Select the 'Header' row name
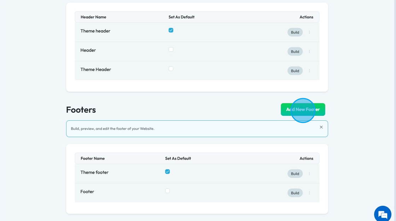The height and width of the screenshot is (221, 396). pos(88,50)
